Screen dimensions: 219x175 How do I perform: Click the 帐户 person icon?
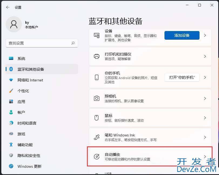click(11, 112)
